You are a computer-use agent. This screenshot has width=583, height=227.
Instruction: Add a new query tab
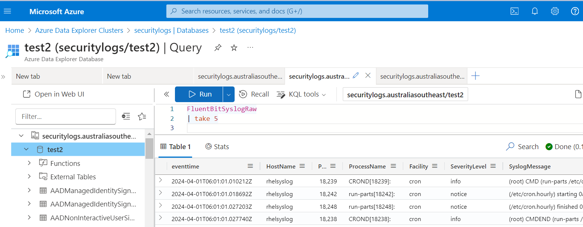pyautogui.click(x=475, y=76)
